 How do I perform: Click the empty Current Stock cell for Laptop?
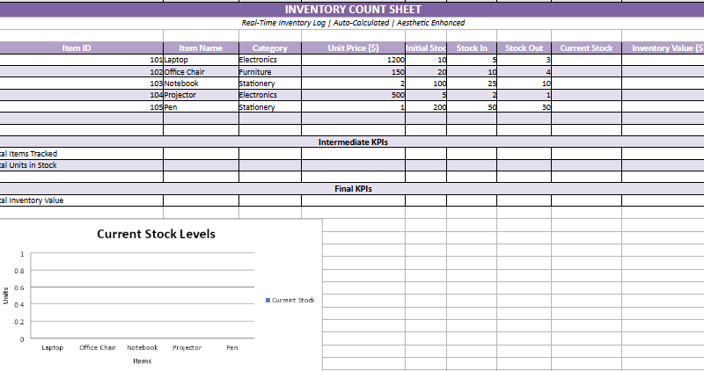coord(586,60)
